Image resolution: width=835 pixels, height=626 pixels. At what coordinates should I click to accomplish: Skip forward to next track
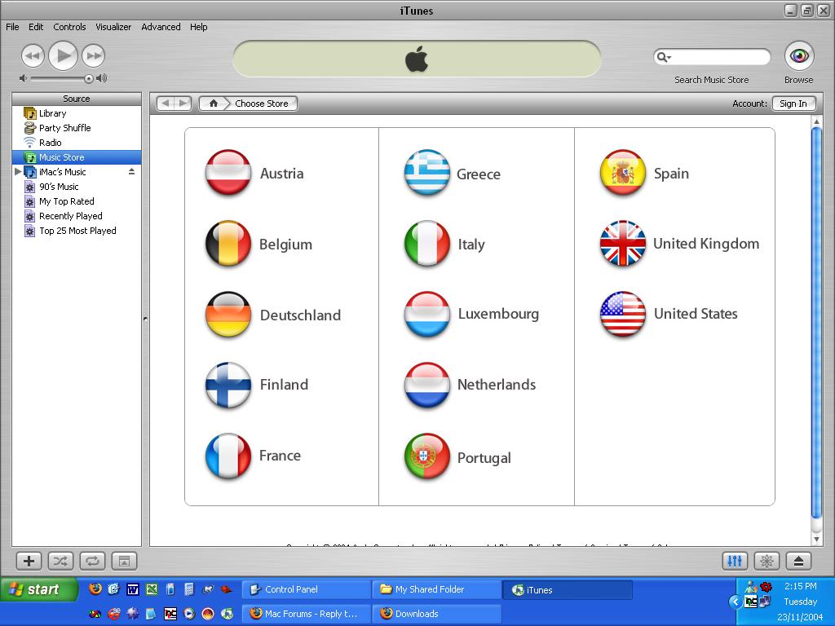(x=93, y=56)
